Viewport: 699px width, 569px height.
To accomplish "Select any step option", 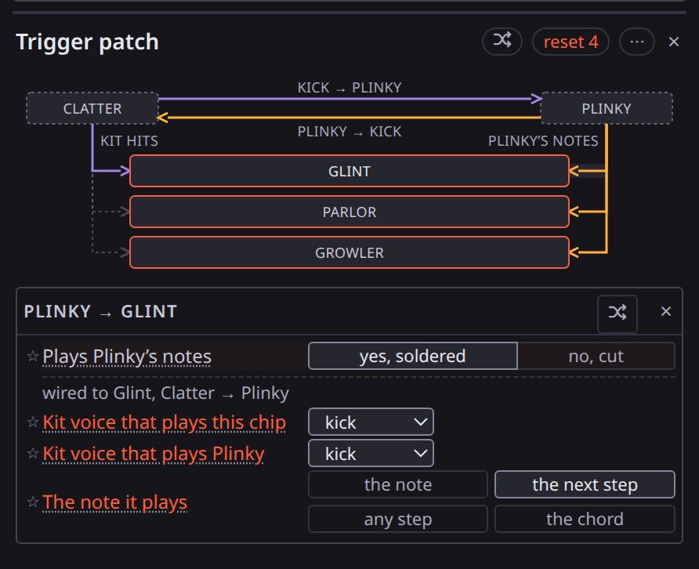I will click(x=397, y=519).
